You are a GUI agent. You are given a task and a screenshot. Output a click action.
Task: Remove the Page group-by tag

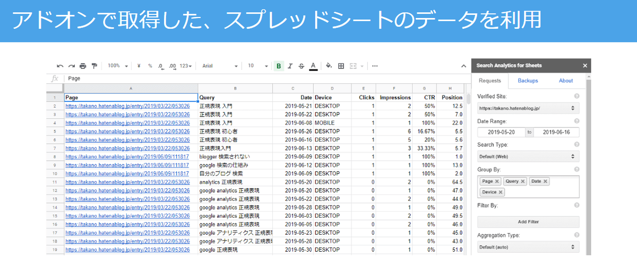point(497,182)
